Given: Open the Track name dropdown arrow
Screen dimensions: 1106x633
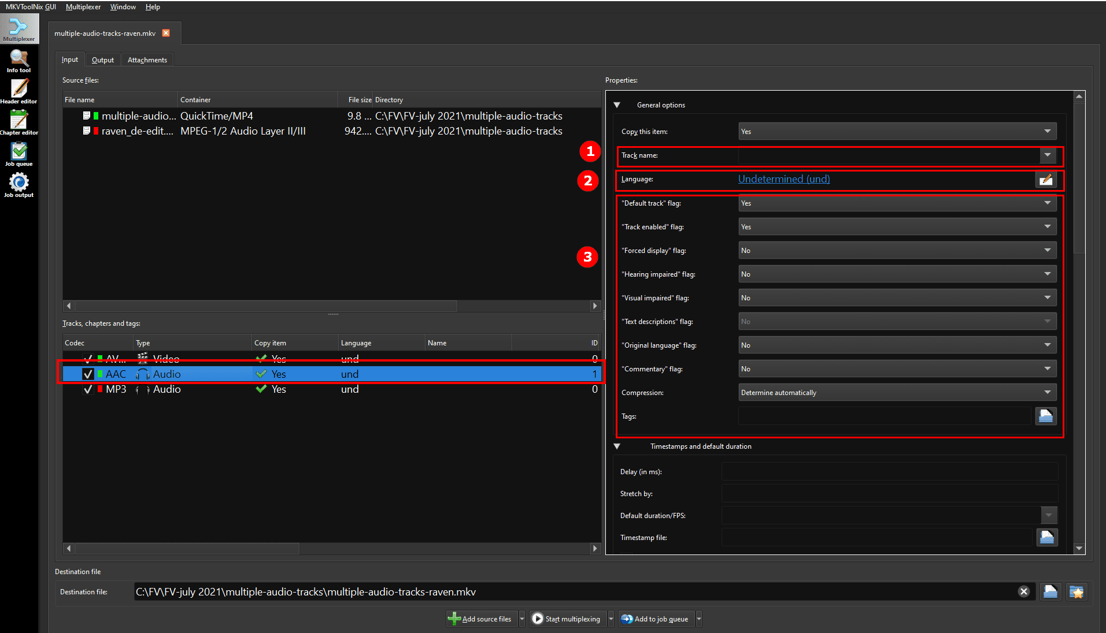Looking at the screenshot, I should (x=1048, y=155).
